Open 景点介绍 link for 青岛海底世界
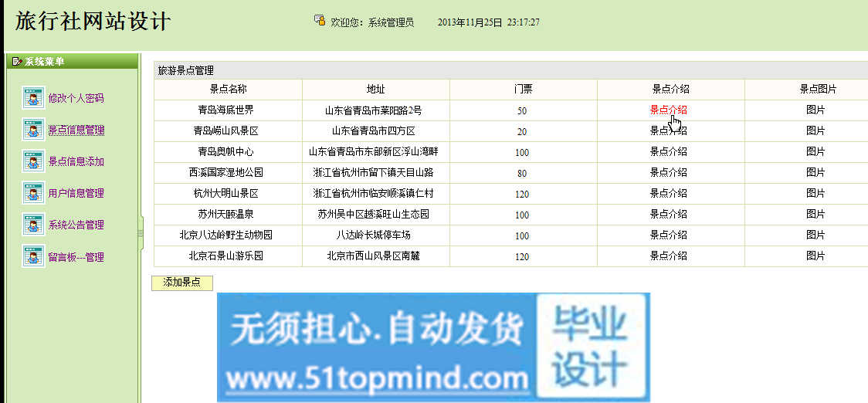 tap(669, 110)
